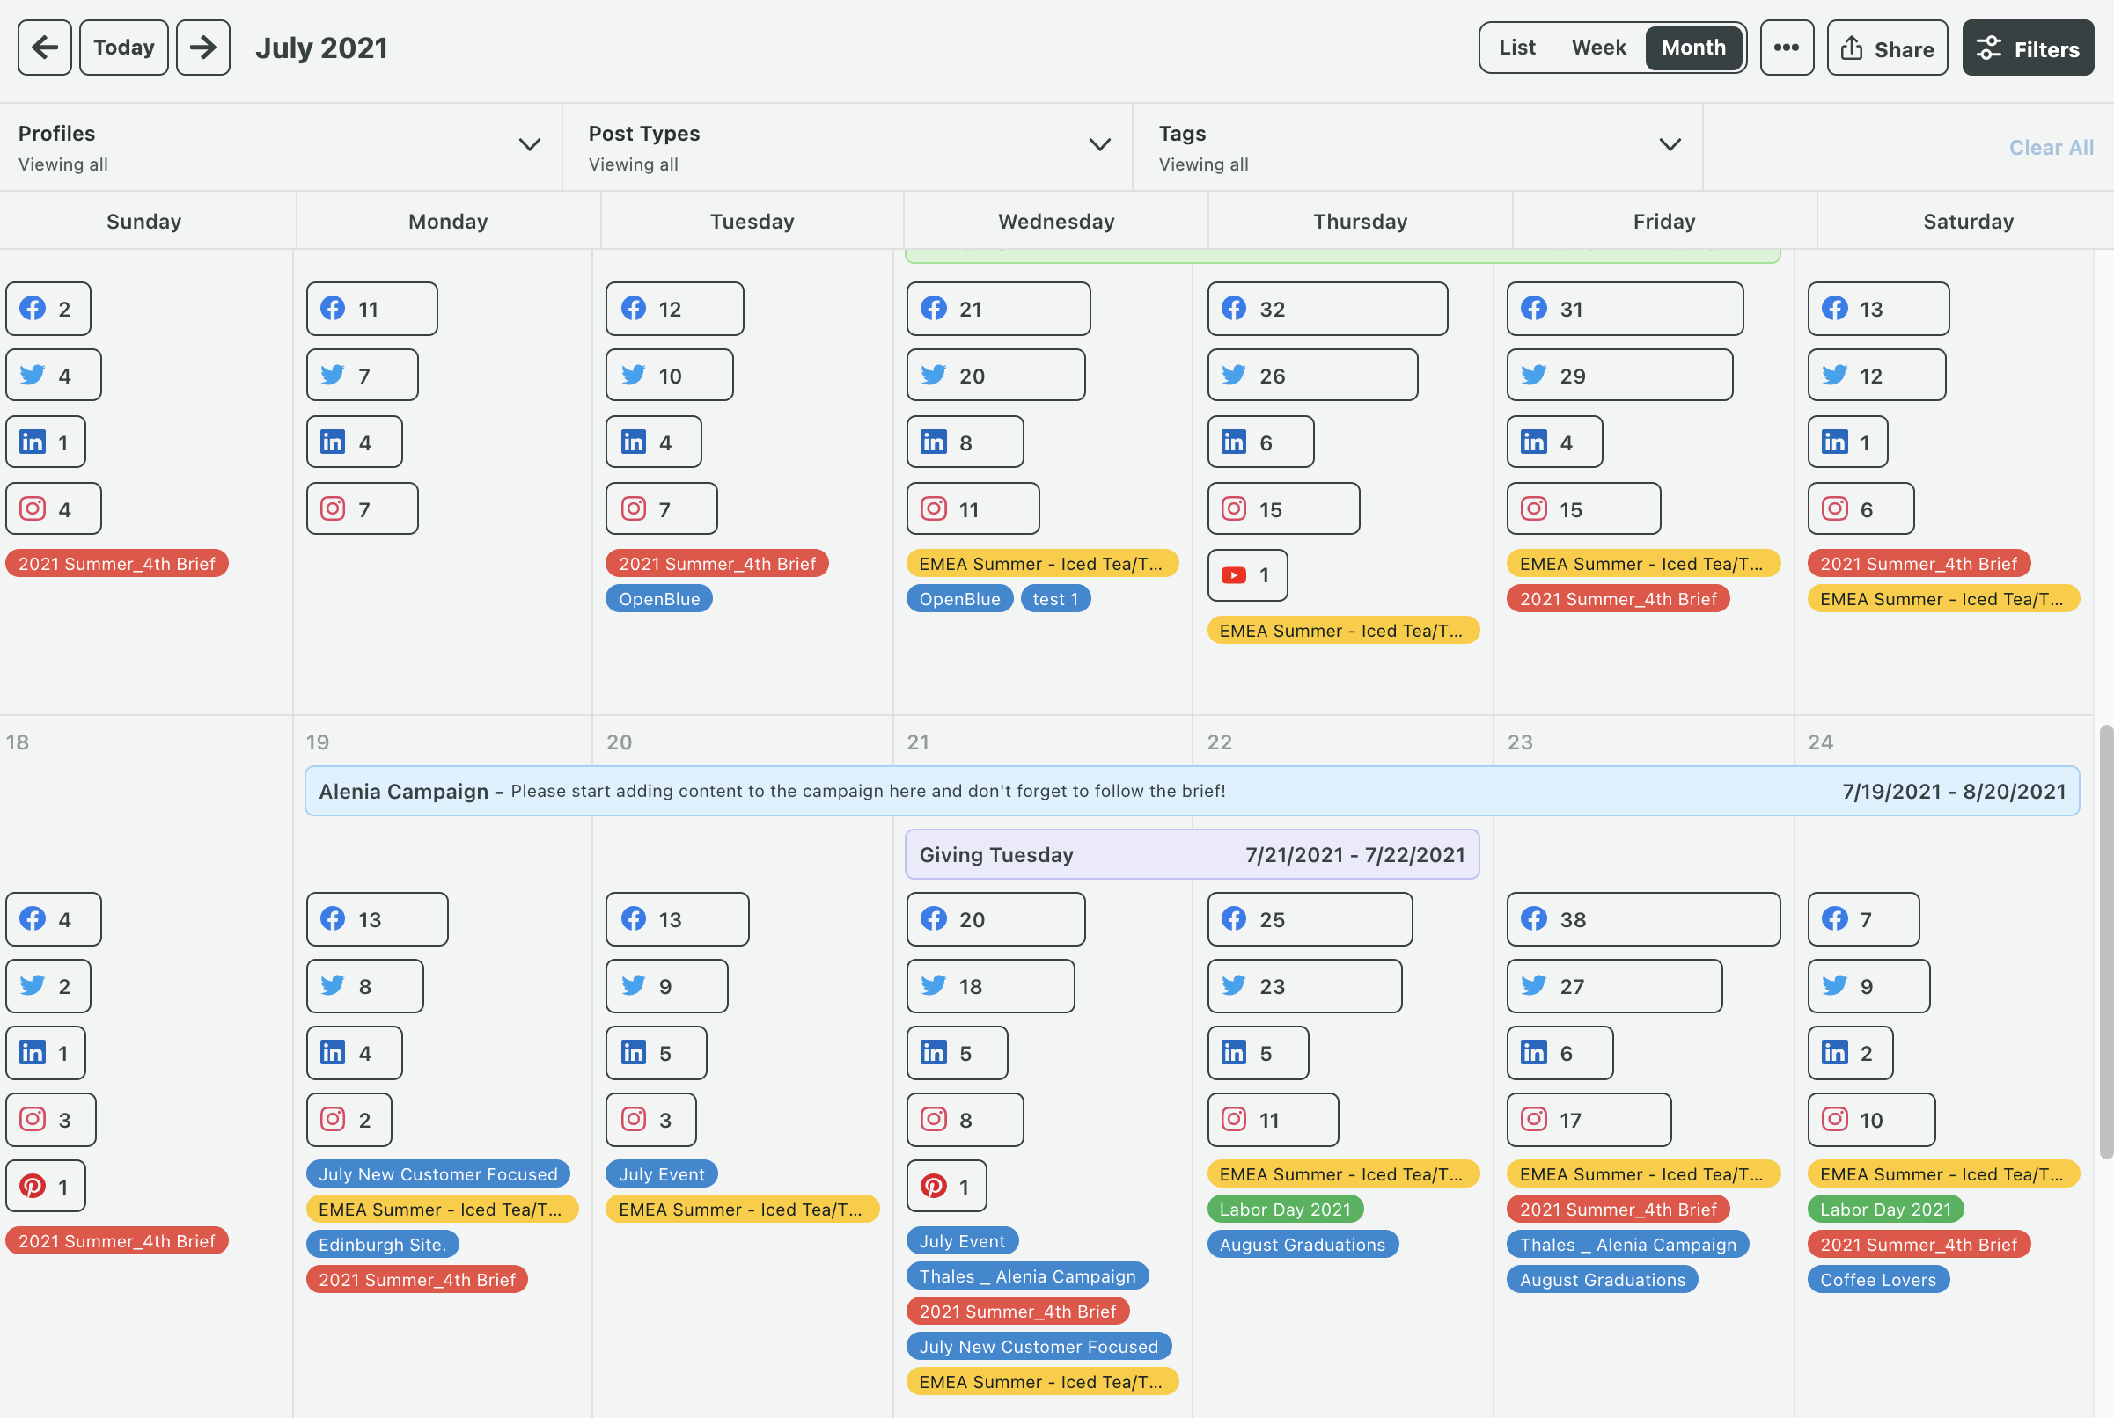Open the Facebook posts for Thursday July 22
This screenshot has height=1418, width=2114.
tap(1309, 919)
